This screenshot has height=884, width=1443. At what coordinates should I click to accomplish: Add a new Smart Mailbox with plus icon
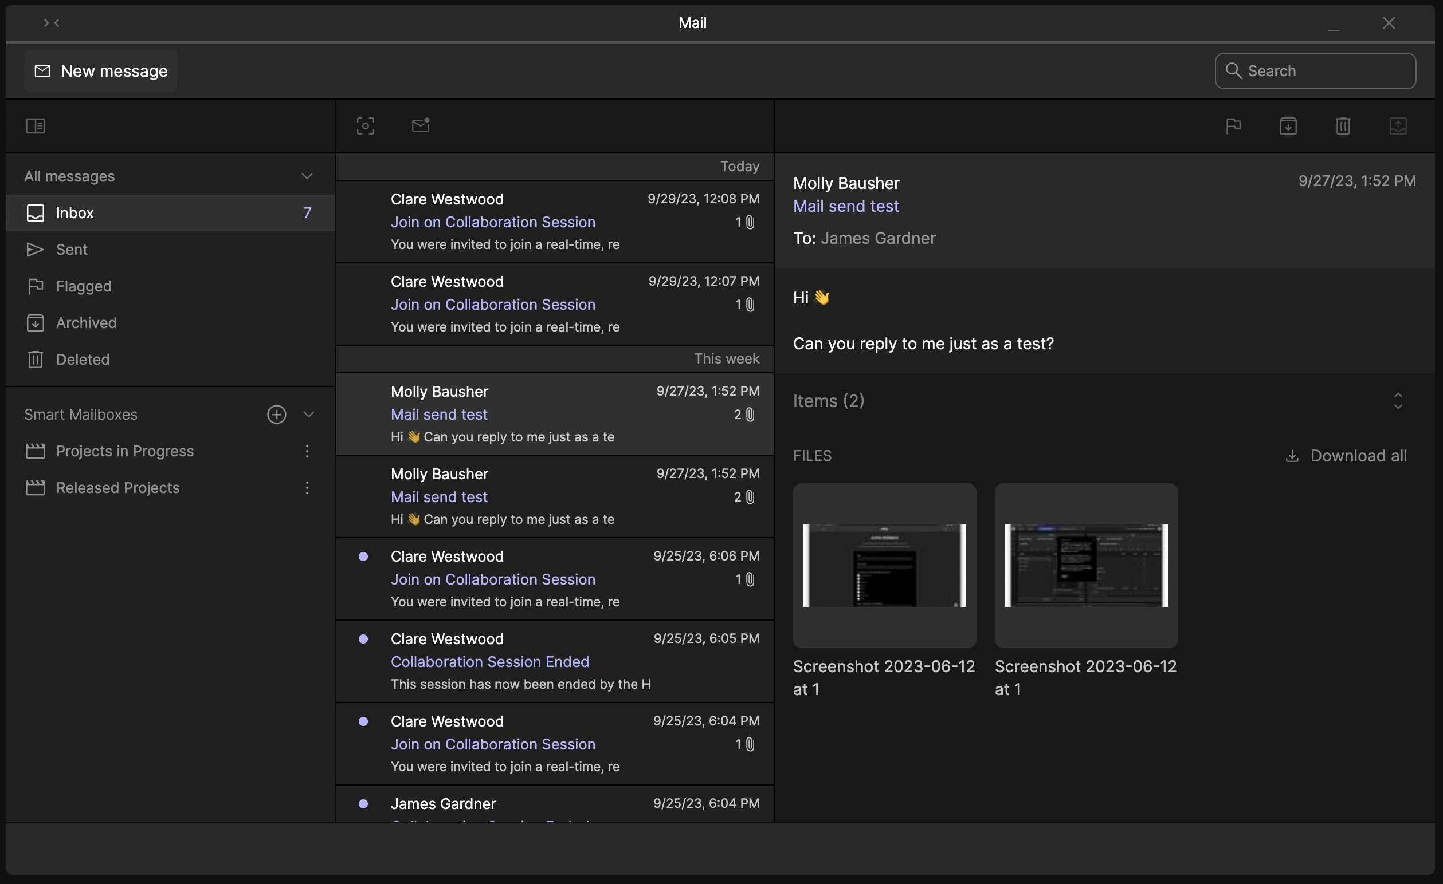point(276,414)
